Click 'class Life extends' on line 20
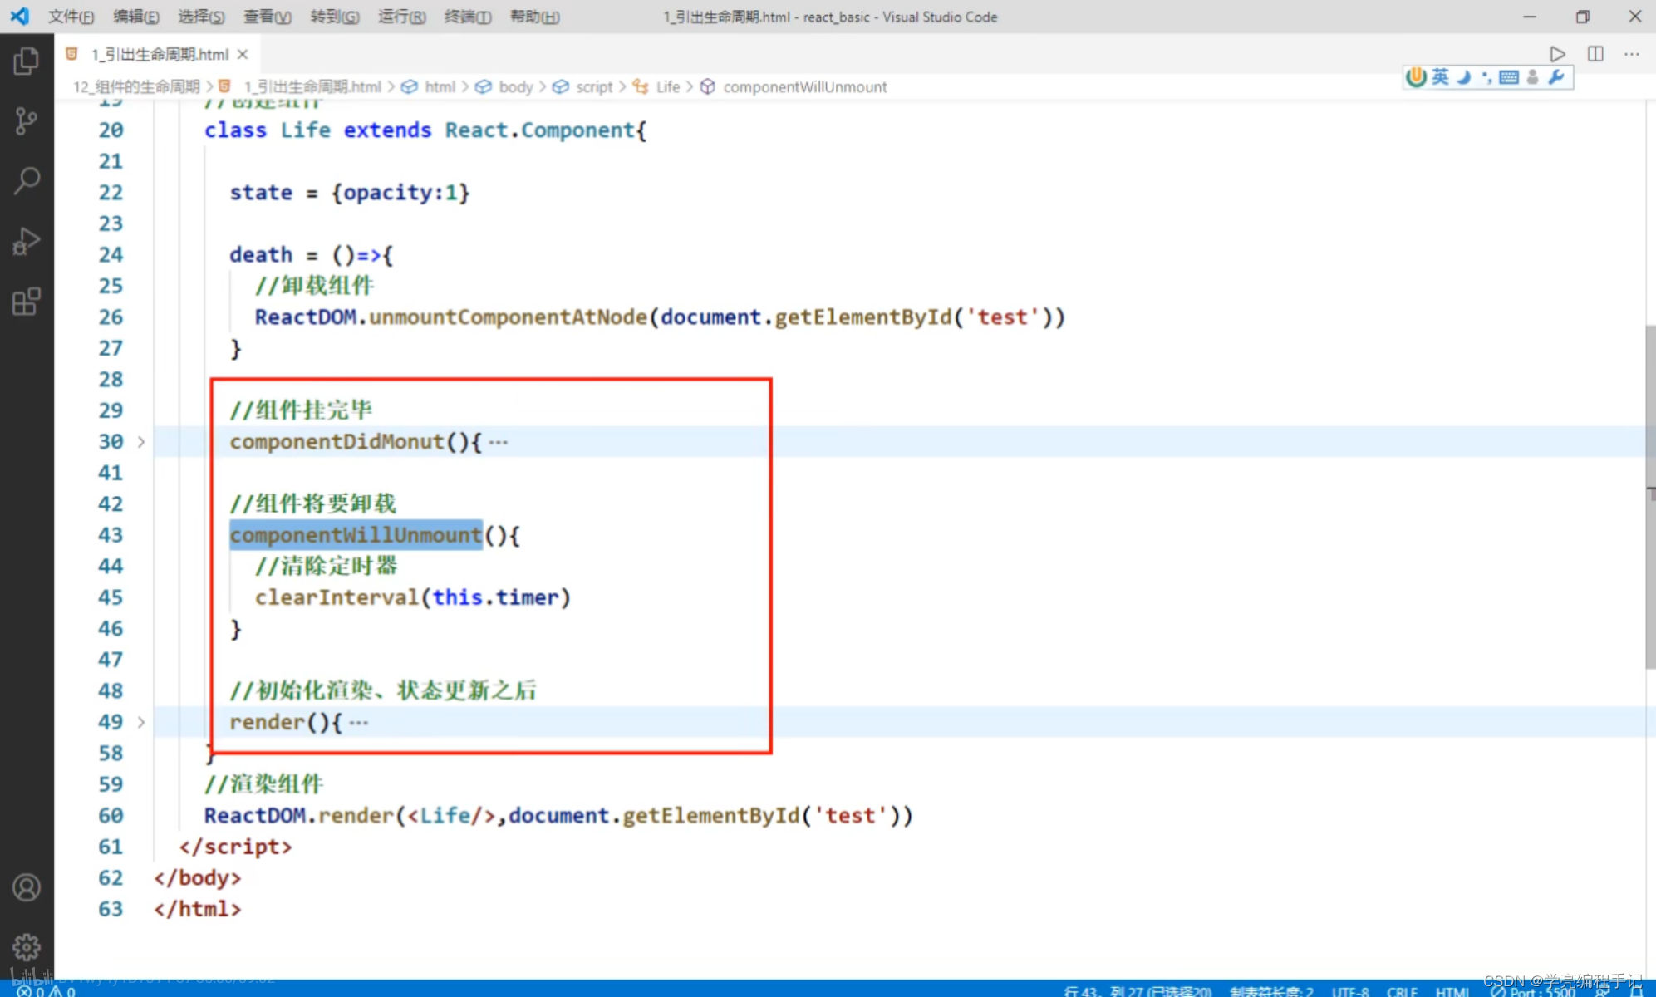Image resolution: width=1656 pixels, height=997 pixels. pyautogui.click(x=318, y=130)
